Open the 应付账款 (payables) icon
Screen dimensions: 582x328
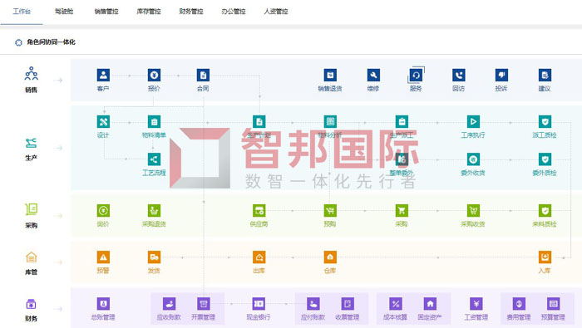313,304
